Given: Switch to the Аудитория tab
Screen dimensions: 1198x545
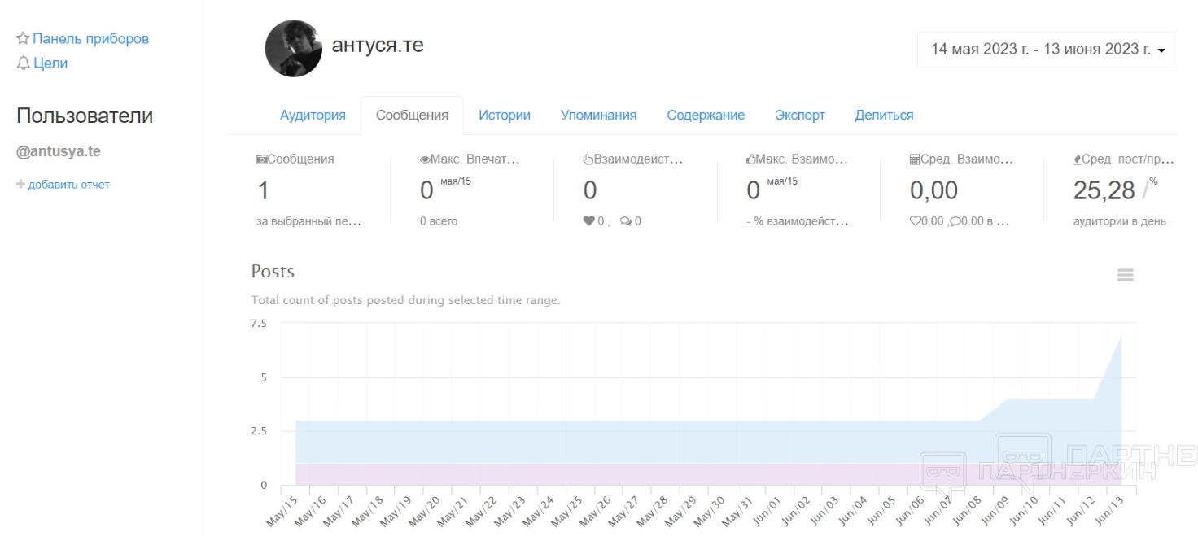Looking at the screenshot, I should click(x=313, y=116).
